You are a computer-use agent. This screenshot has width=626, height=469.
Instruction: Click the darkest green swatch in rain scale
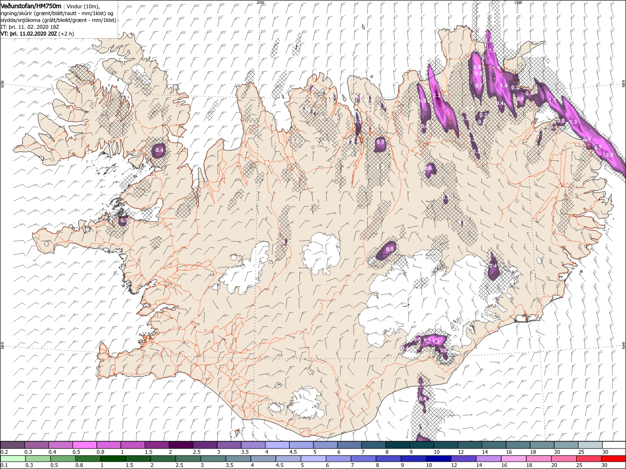coord(112,459)
